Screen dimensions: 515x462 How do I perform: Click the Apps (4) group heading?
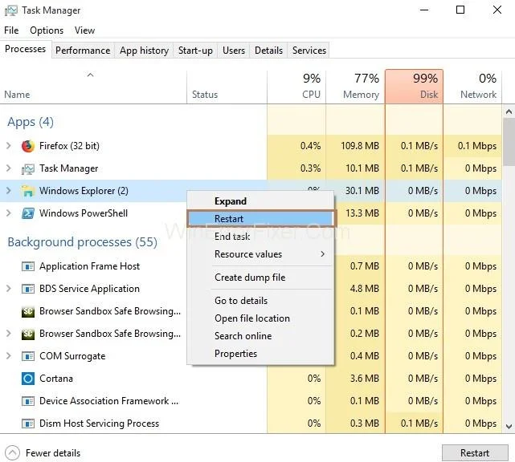point(31,122)
